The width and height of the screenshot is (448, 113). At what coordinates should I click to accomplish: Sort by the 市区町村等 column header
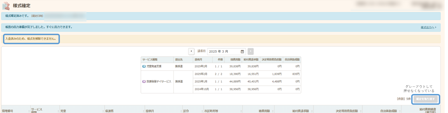211,111
